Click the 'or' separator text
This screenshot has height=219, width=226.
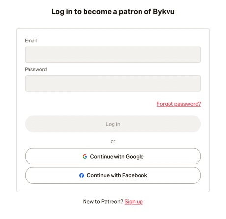coord(113,141)
